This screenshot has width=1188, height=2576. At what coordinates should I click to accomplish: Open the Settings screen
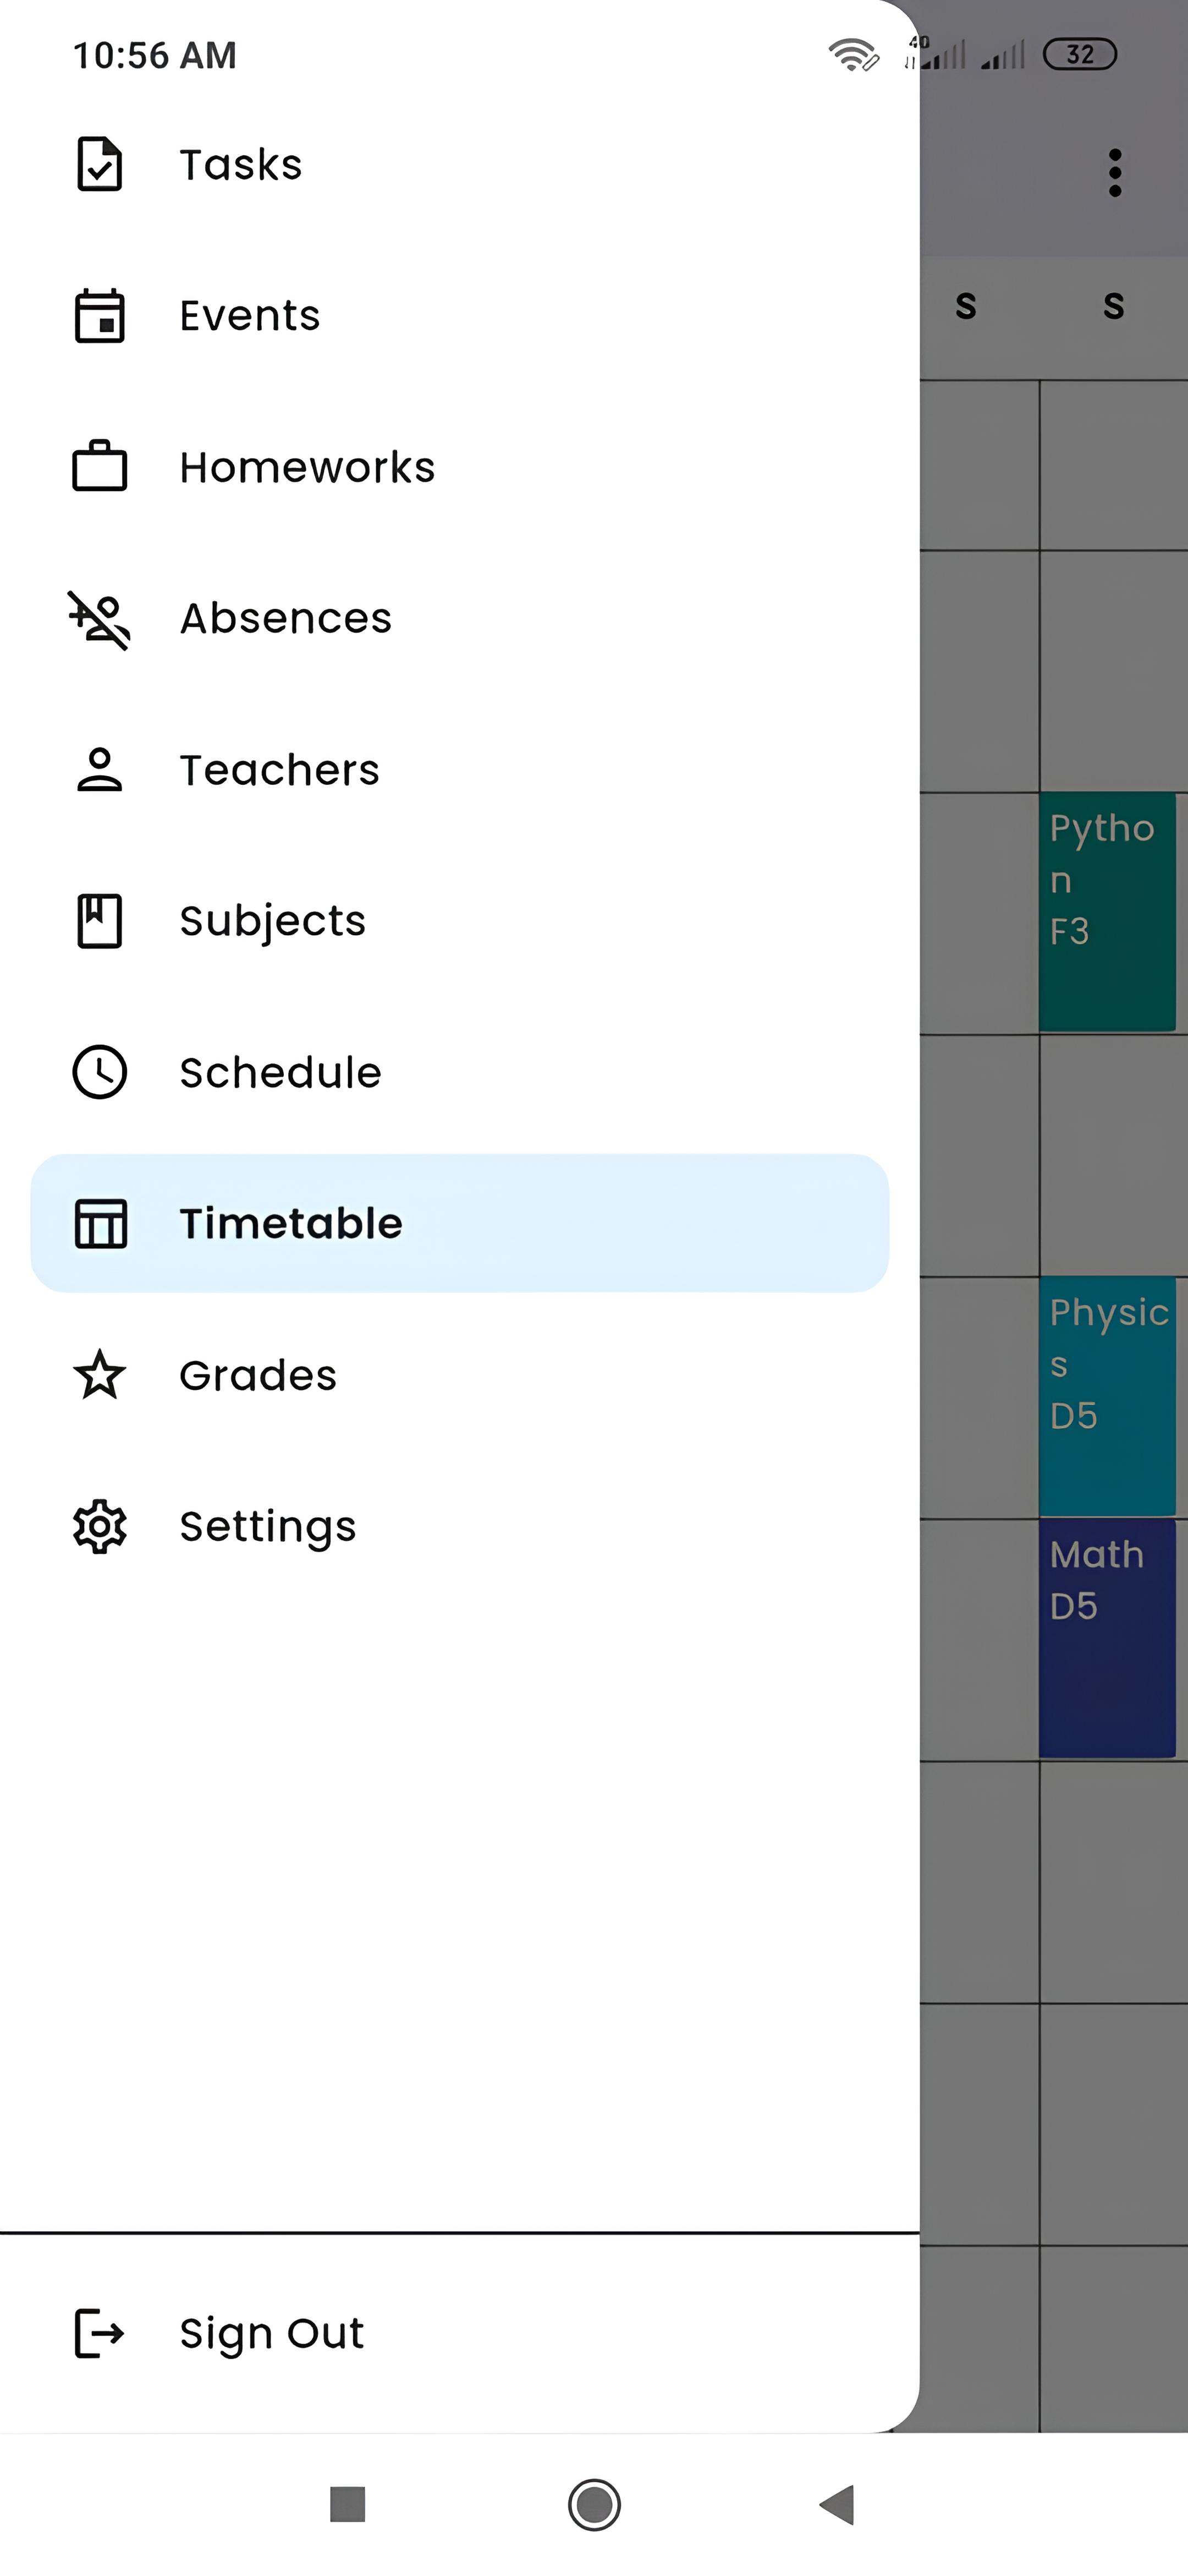(x=267, y=1526)
